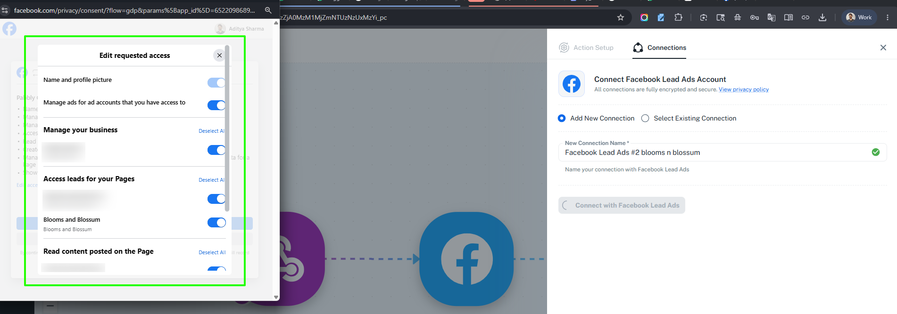Click 'Read content posted on the Page' heading
The width and height of the screenshot is (897, 314).
coord(99,251)
